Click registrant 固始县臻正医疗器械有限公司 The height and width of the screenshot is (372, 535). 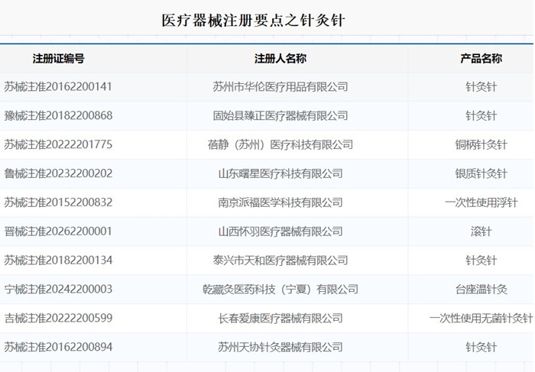click(x=280, y=116)
